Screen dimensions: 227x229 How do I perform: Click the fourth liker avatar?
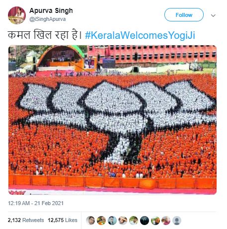[x=123, y=221]
